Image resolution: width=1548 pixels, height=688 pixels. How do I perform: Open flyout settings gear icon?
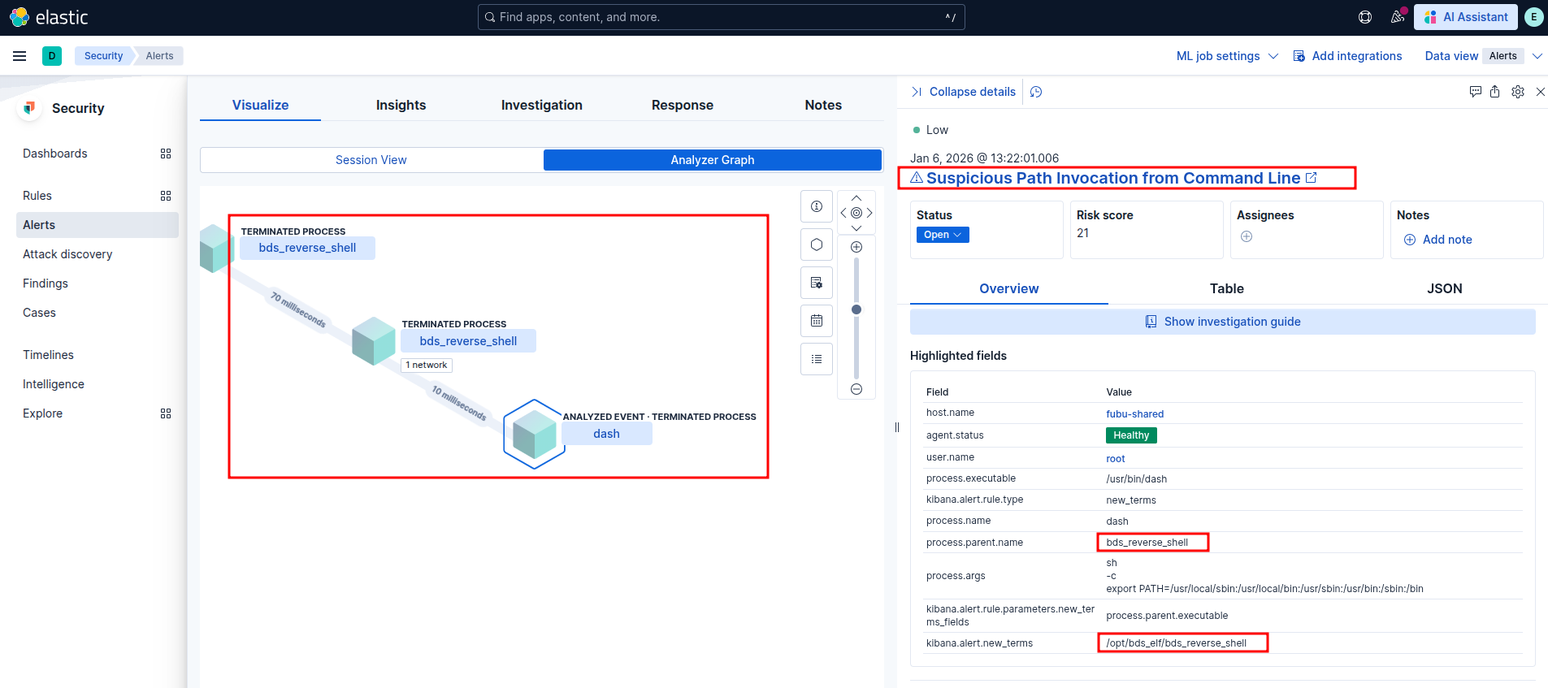click(x=1517, y=92)
